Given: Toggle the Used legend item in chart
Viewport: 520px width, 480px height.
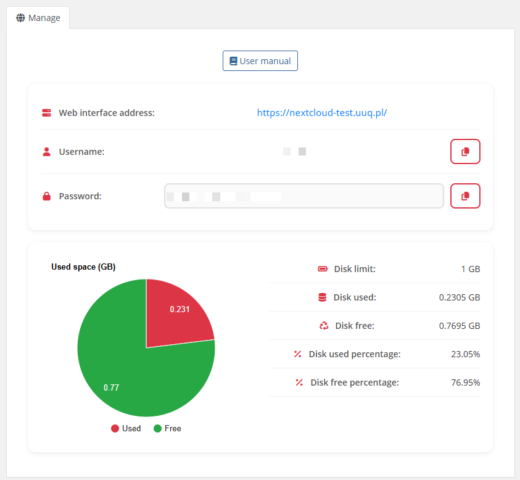Looking at the screenshot, I should (x=126, y=428).
